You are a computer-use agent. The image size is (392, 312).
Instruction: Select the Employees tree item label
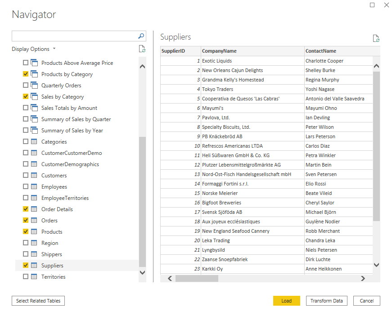[x=54, y=187]
